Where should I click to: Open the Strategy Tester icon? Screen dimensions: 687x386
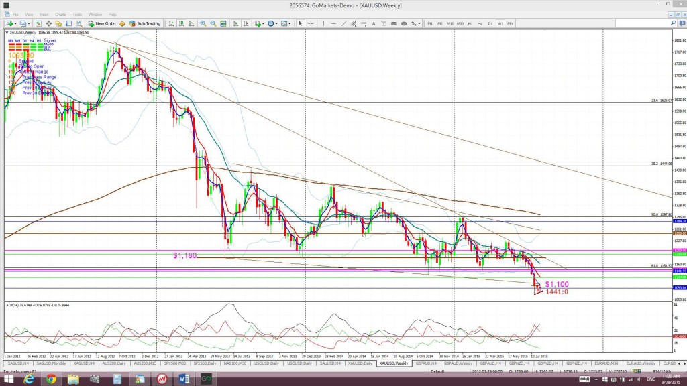coord(79,23)
